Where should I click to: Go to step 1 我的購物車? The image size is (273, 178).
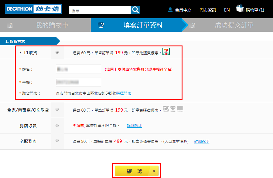click(x=45, y=25)
